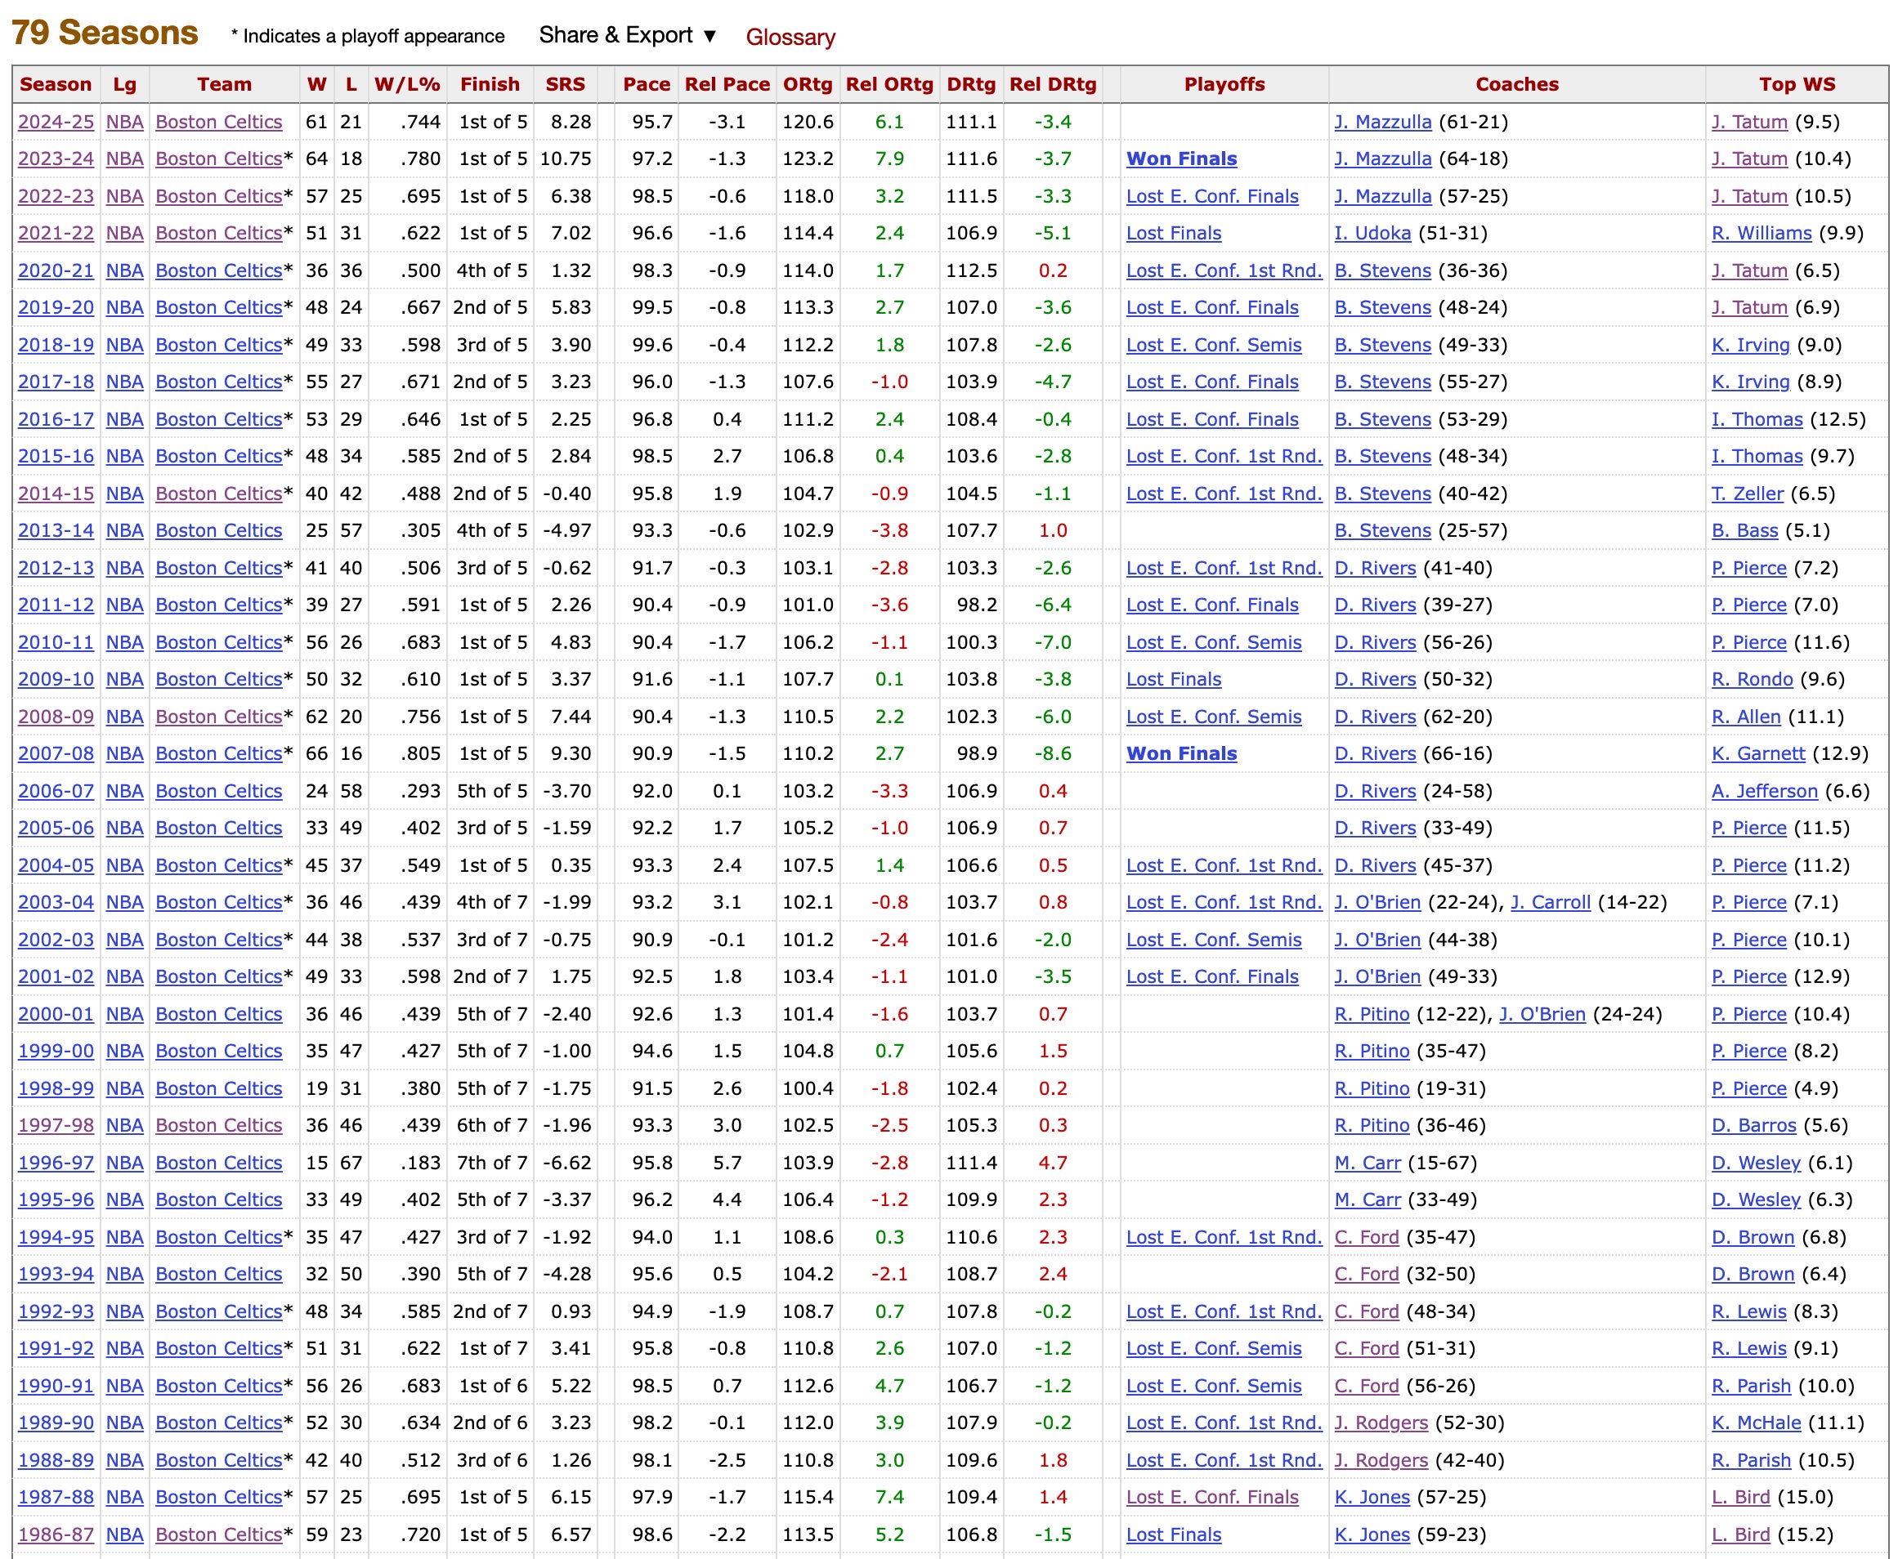1898x1559 pixels.
Task: Sort by Top WS column header
Action: 1797,84
